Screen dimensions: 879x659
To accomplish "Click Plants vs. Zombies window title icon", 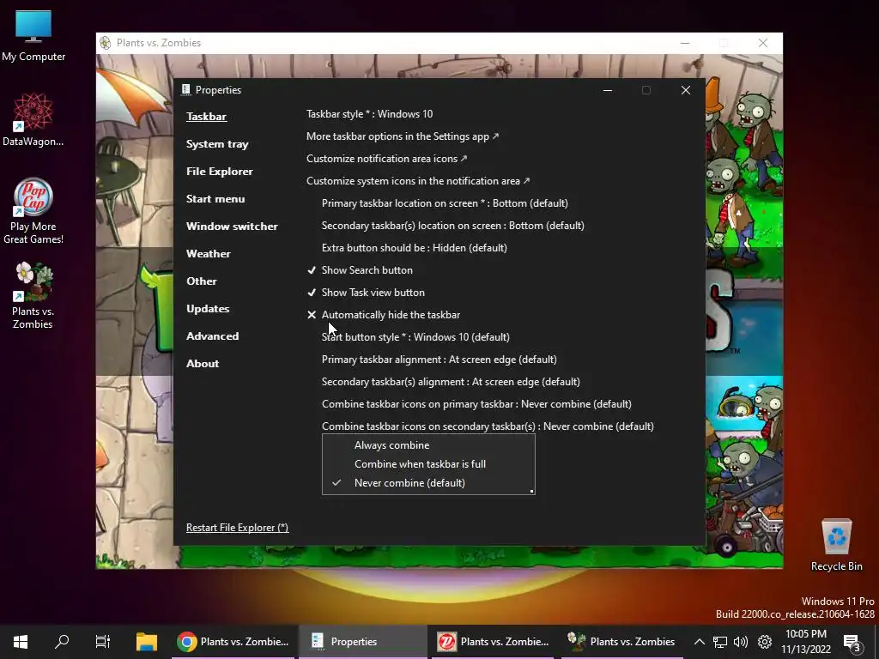I will pyautogui.click(x=105, y=43).
